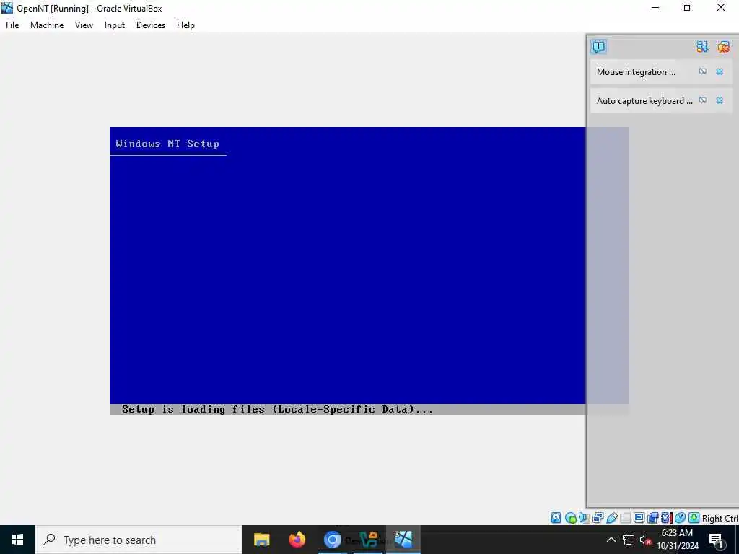Click the 'Setup is loading files' status line
739x554 pixels.
pyautogui.click(x=277, y=410)
